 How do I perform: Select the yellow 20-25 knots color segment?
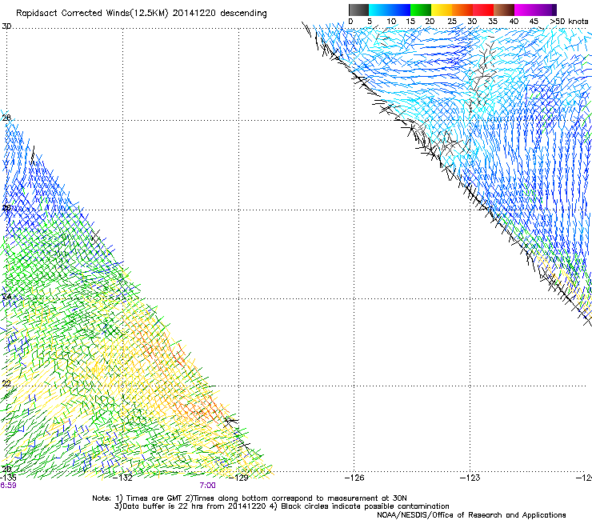[442, 10]
